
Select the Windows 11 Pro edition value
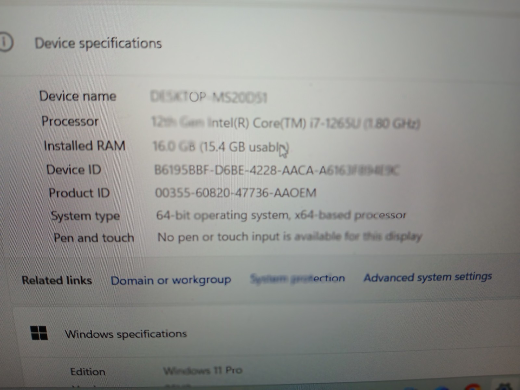pyautogui.click(x=203, y=370)
